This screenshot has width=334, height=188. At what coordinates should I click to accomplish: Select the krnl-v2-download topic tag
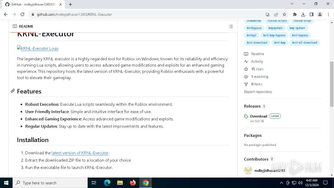coord(305,43)
